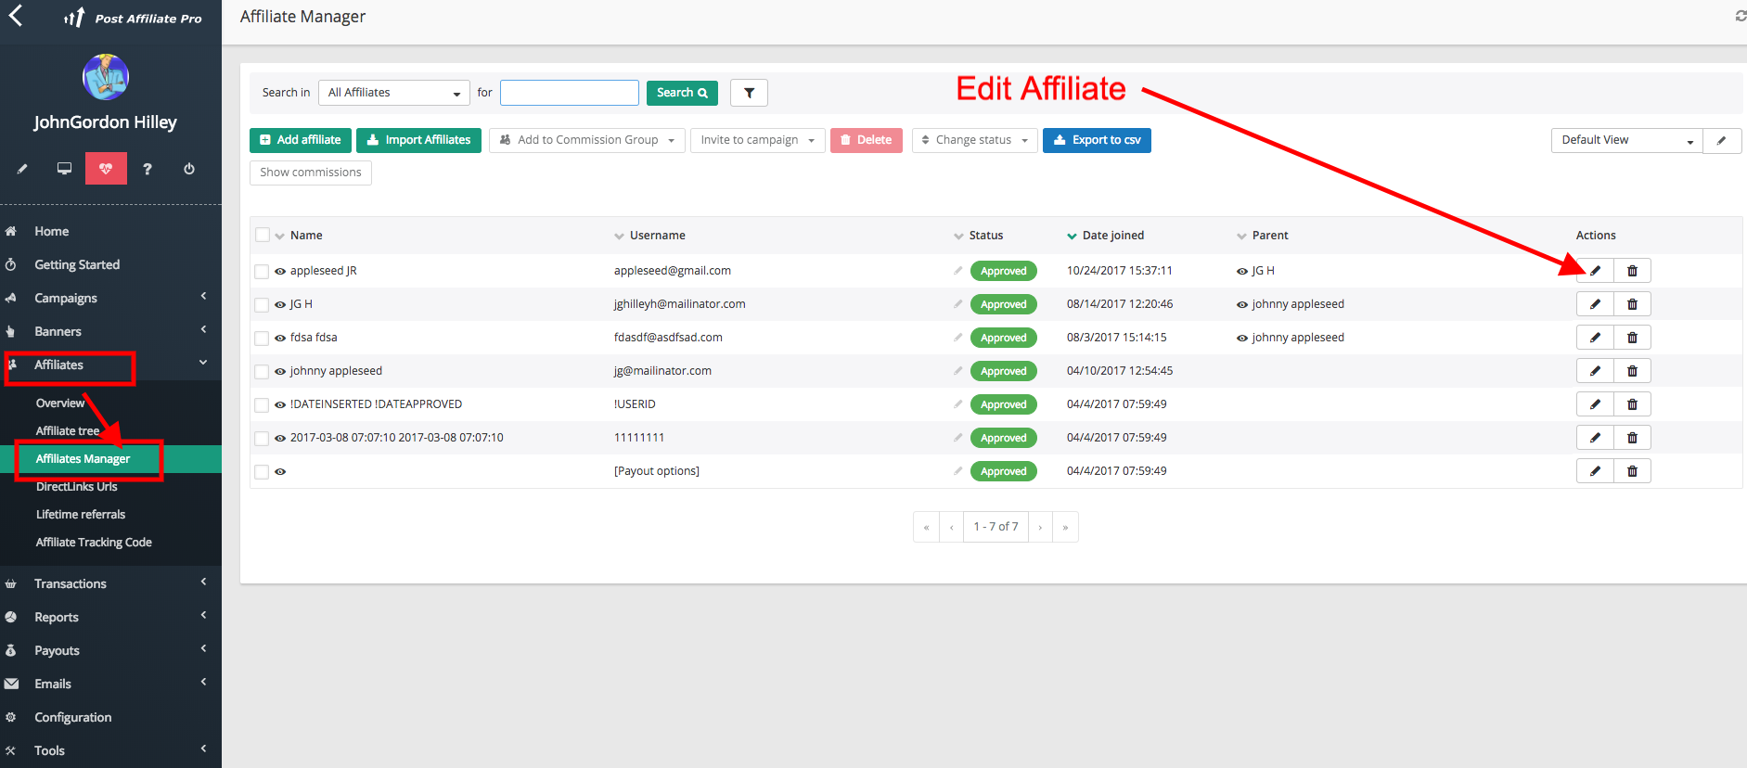Click the red Delete button
This screenshot has height=768, width=1747.
click(867, 140)
